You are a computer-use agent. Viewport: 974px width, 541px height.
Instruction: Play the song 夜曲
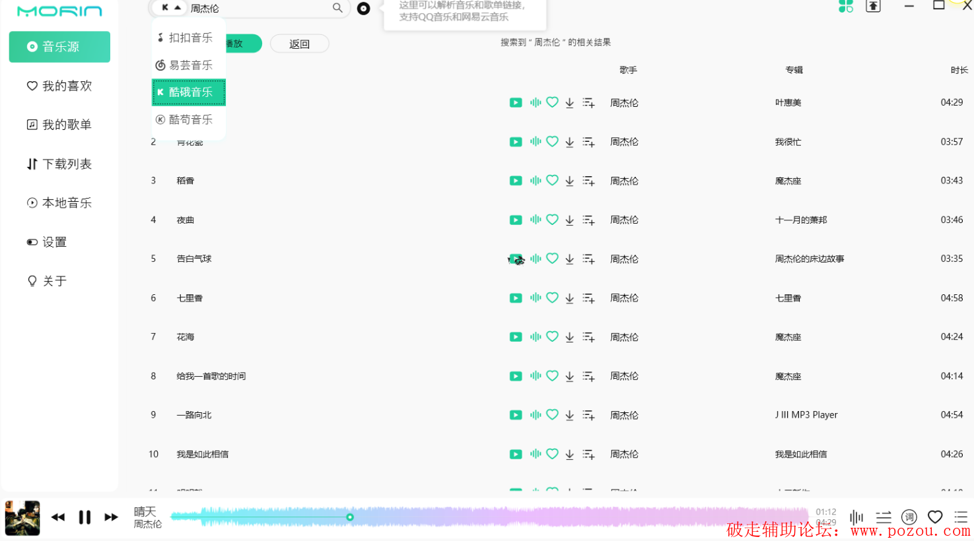coord(516,220)
